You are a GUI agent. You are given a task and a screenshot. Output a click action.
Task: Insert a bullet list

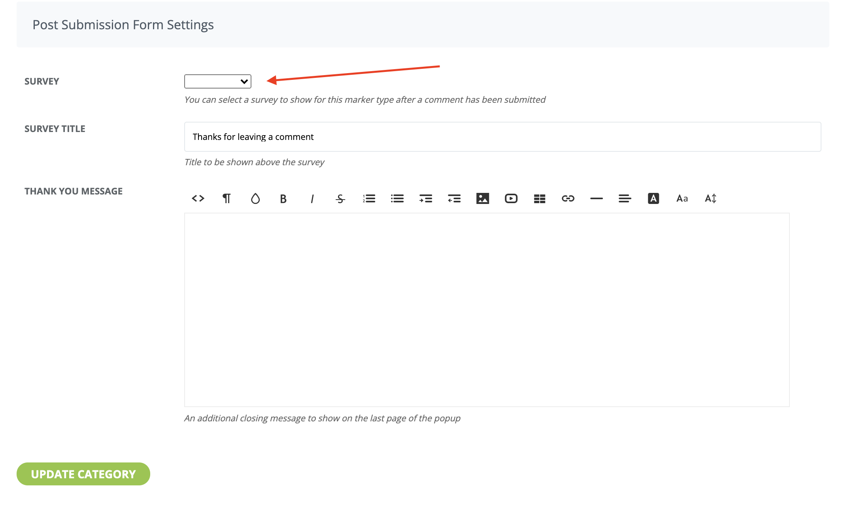(397, 198)
